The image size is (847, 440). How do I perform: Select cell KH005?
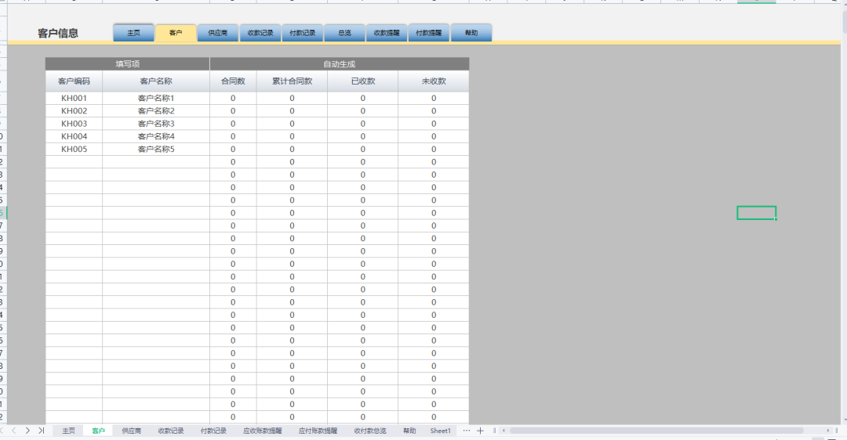click(74, 149)
